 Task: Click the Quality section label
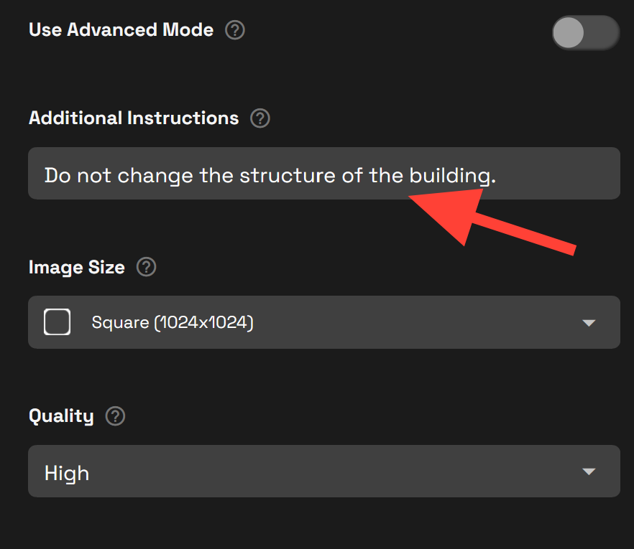[61, 416]
